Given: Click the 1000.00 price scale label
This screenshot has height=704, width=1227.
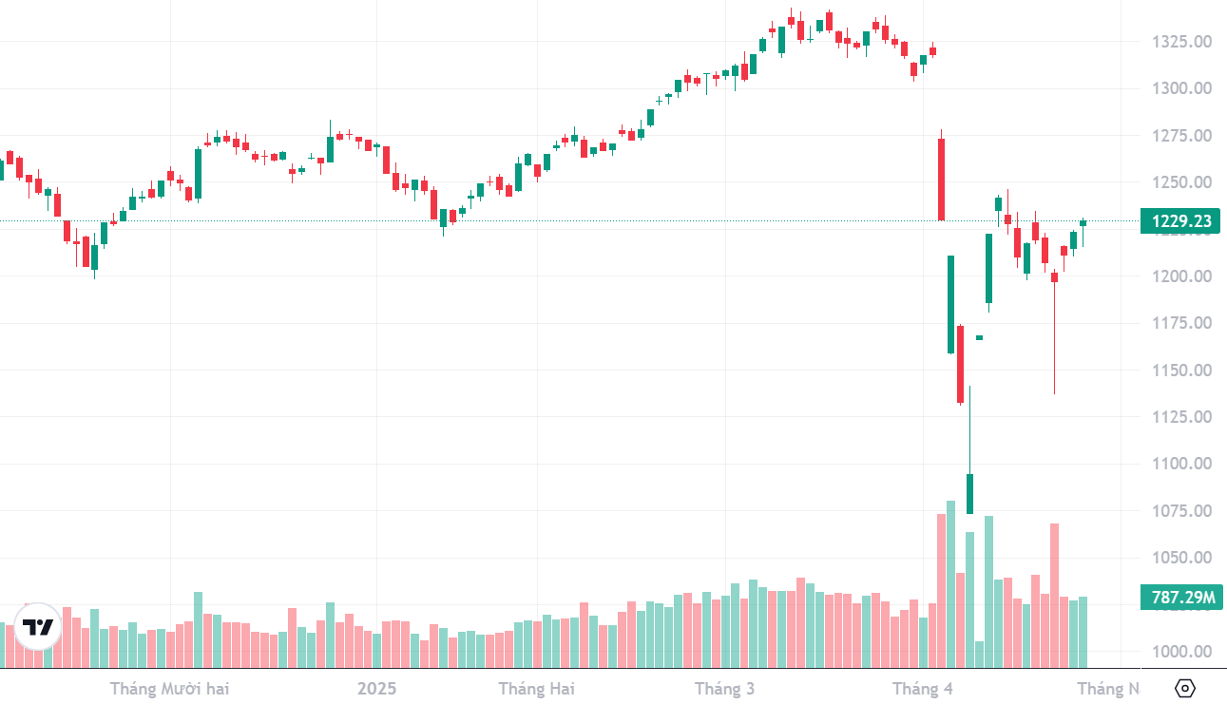Looking at the screenshot, I should pyautogui.click(x=1181, y=652).
